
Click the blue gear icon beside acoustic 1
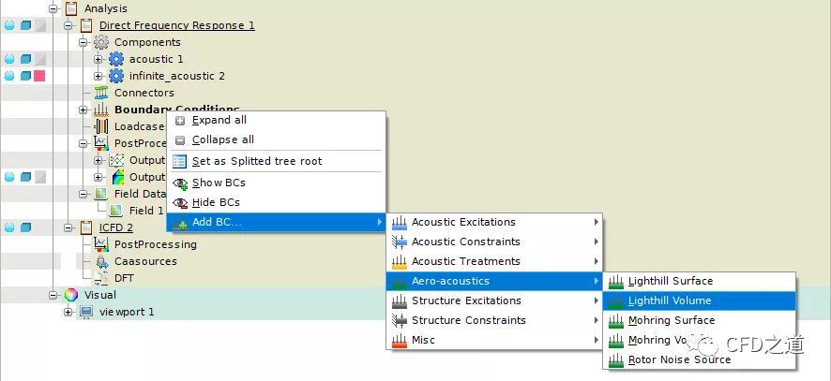click(116, 59)
